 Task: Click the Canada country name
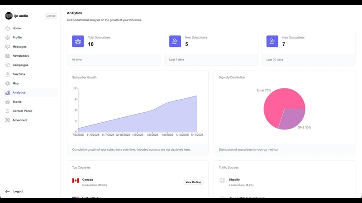tap(87, 180)
